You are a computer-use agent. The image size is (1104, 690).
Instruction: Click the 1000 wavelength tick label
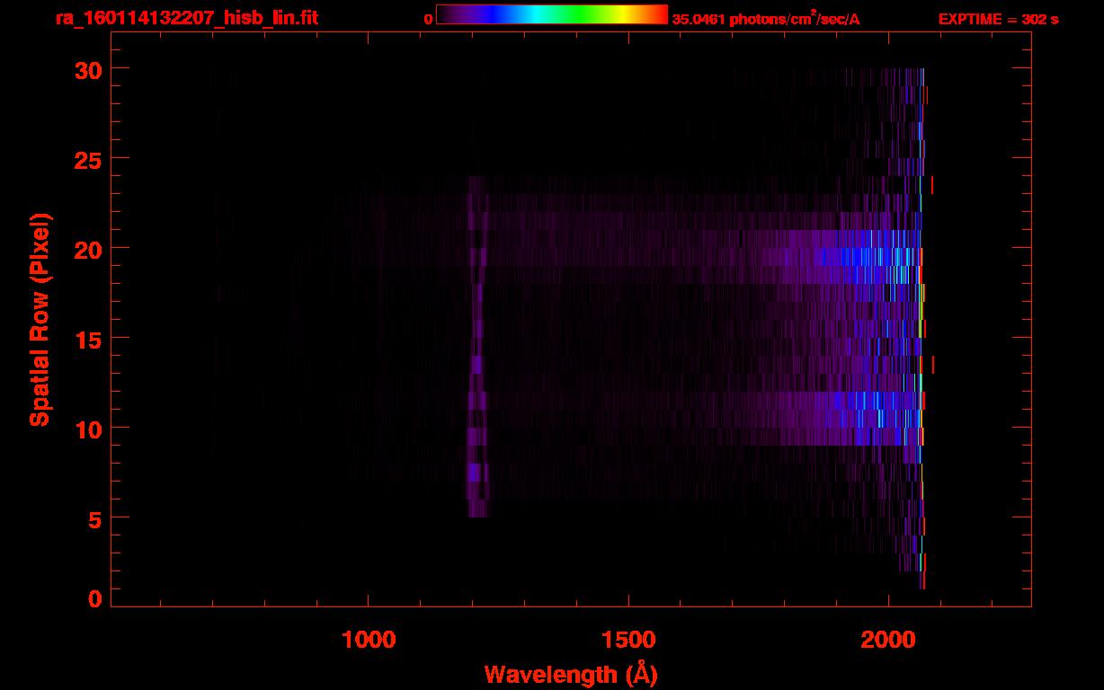pyautogui.click(x=369, y=639)
